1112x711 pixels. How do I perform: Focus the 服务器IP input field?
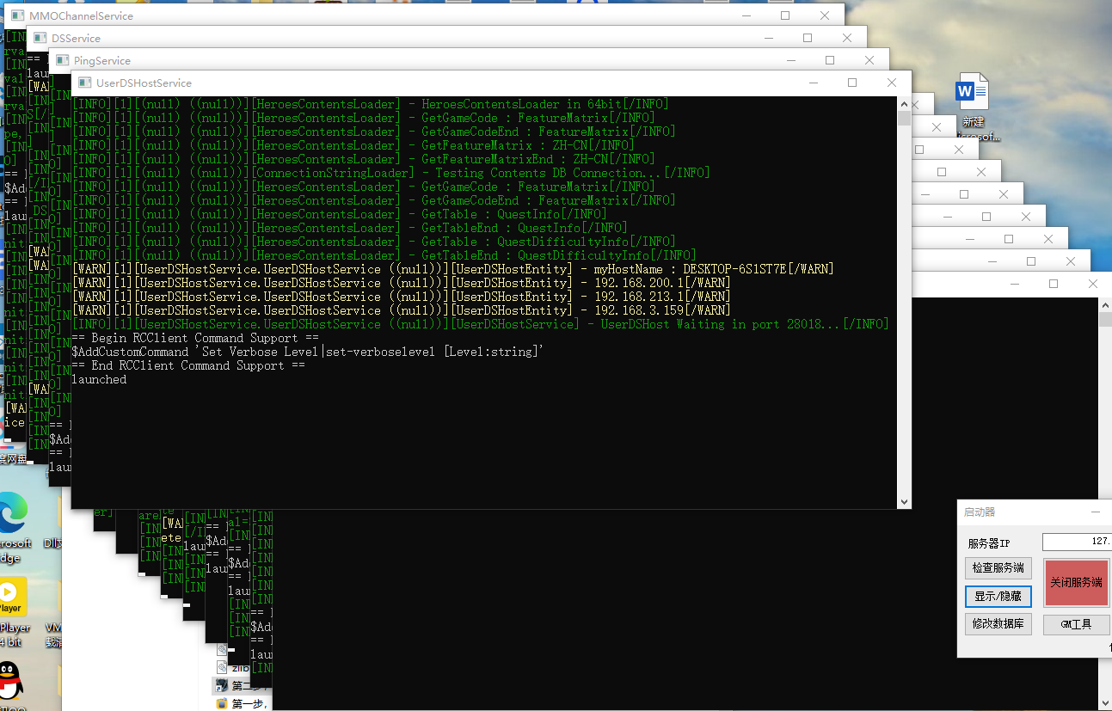[1076, 542]
